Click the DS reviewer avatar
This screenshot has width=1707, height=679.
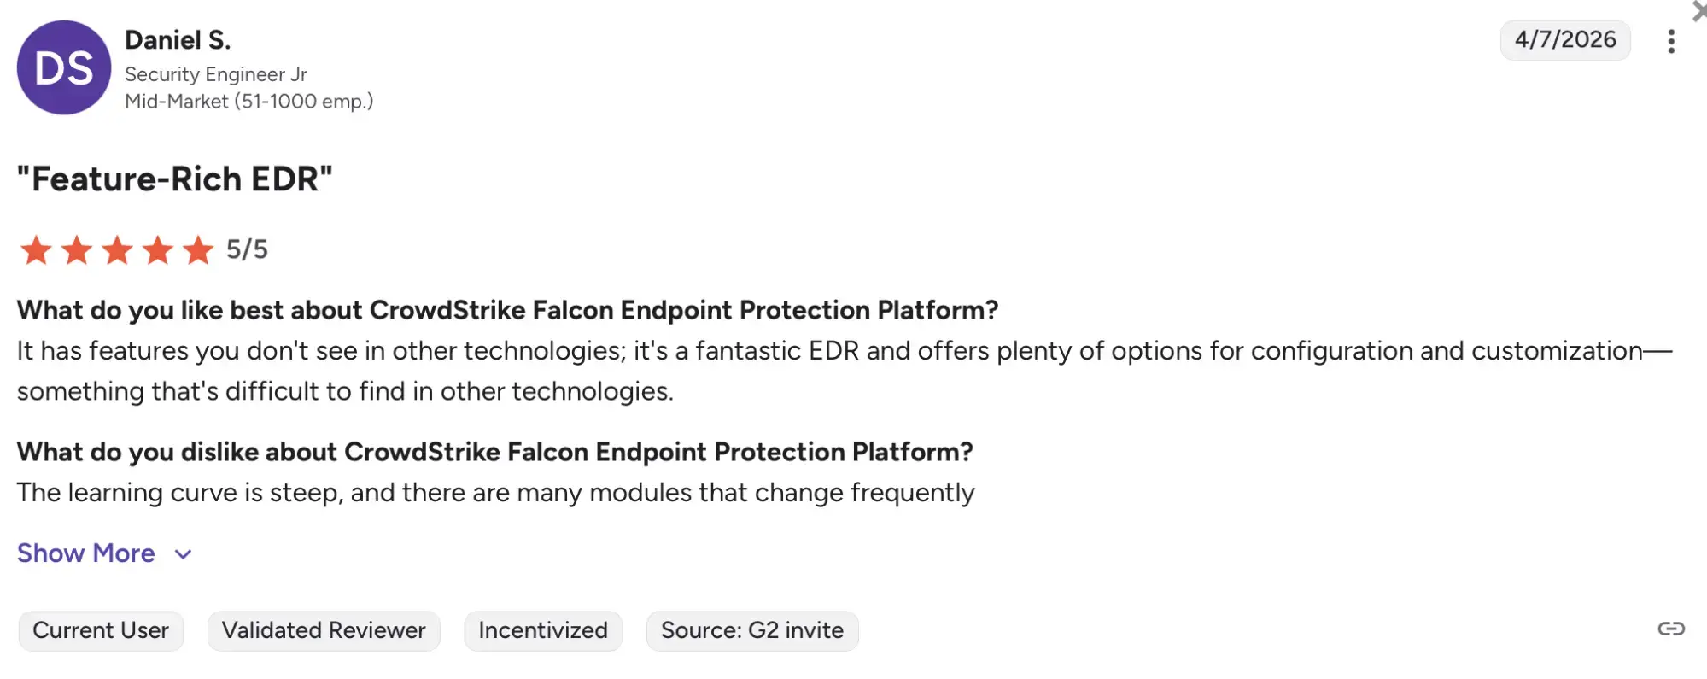pyautogui.click(x=64, y=67)
